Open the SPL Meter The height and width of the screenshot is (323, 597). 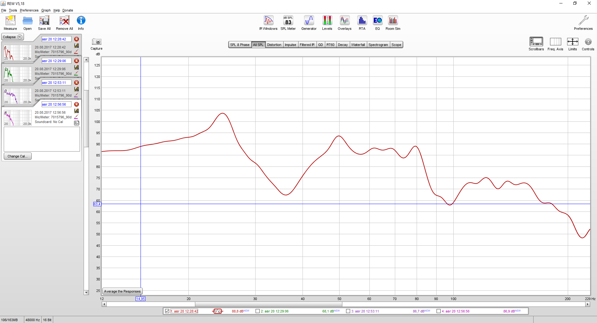click(x=288, y=23)
